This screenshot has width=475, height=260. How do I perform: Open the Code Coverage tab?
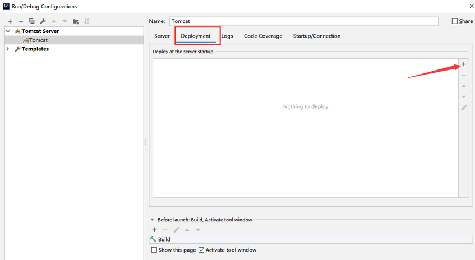[x=263, y=36]
